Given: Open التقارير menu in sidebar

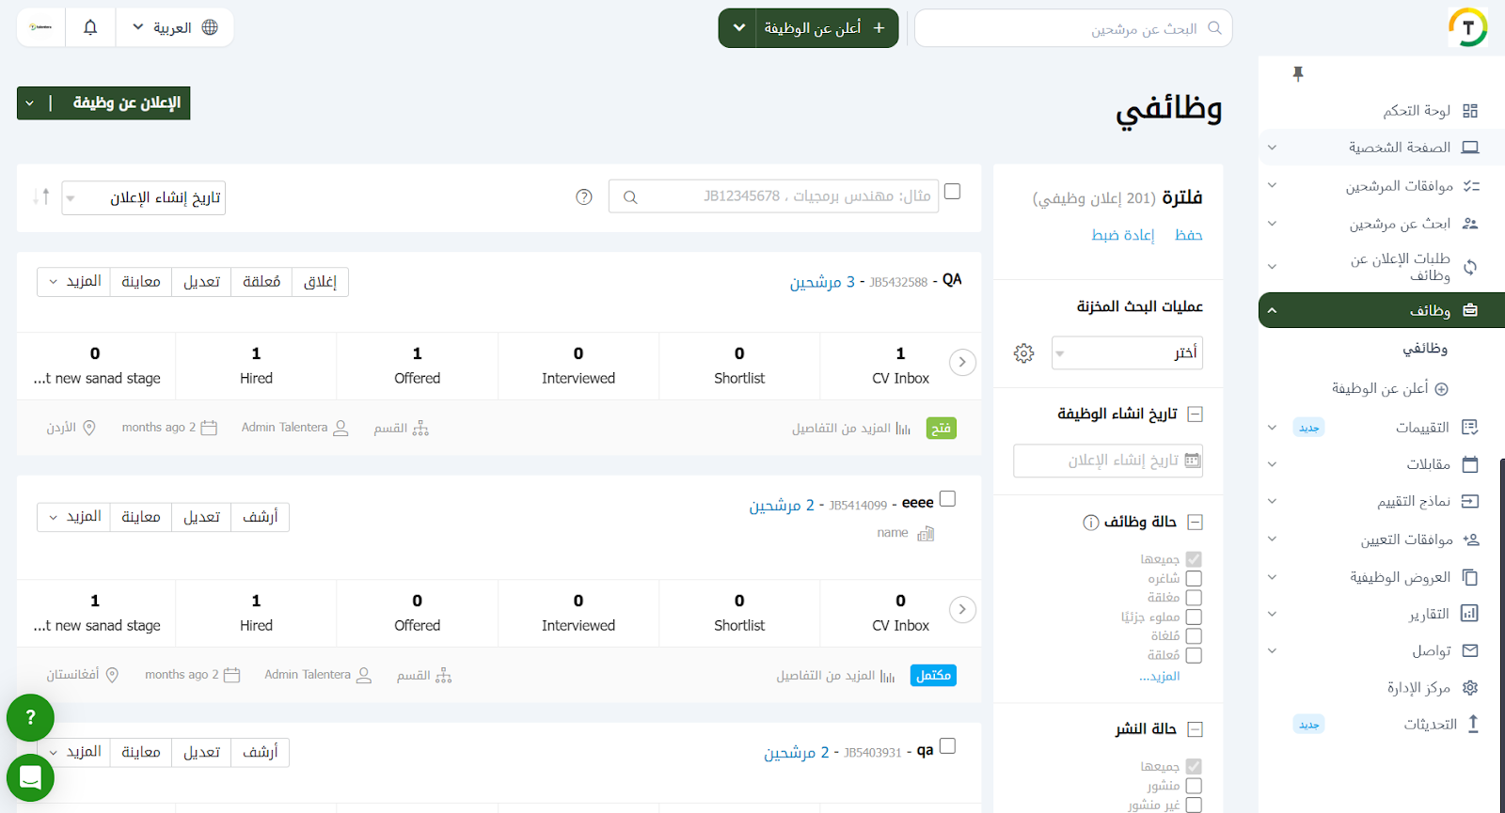Looking at the screenshot, I should [x=1428, y=614].
